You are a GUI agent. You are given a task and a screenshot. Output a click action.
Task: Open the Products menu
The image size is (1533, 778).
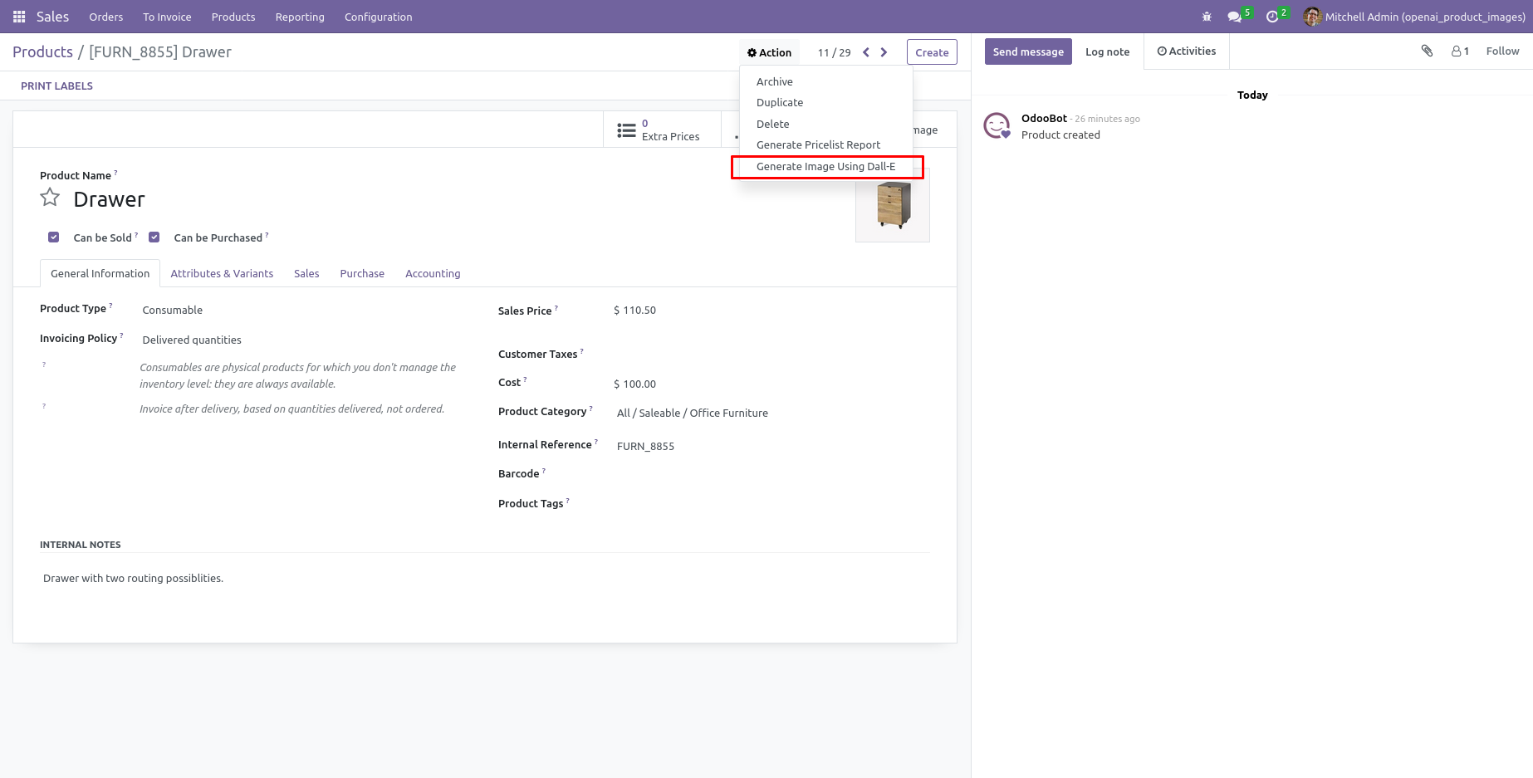[233, 17]
